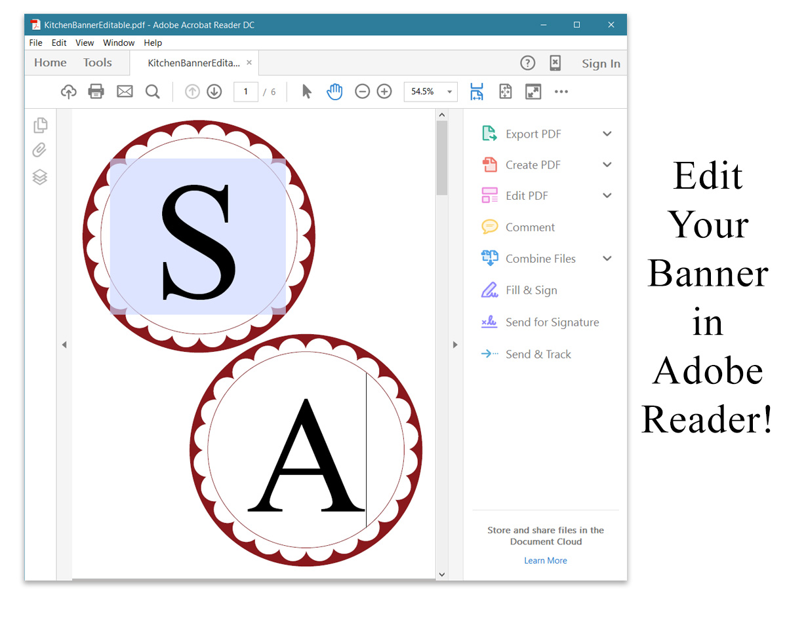Click the Edit PDF icon
This screenshot has width=787, height=629.
coord(489,195)
